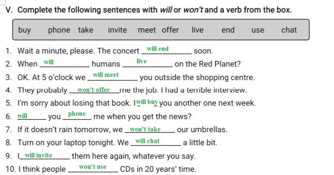Click the green 'phone' answer in sentence 6
The width and height of the screenshot is (334, 175).
77,114
